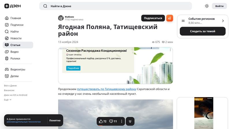231x129 pixels.
Task: Open comments via speech bubble icon
Action: click(x=111, y=121)
